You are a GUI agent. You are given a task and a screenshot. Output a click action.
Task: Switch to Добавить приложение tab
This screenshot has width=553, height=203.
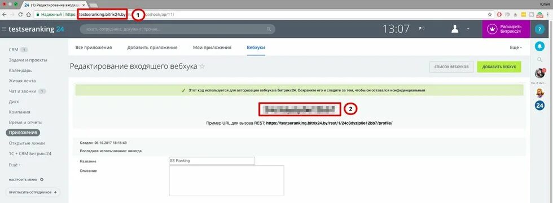click(152, 47)
